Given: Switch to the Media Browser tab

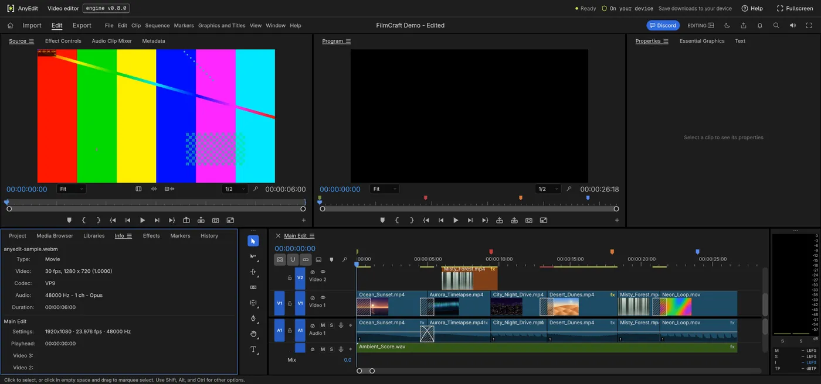Looking at the screenshot, I should (x=55, y=236).
